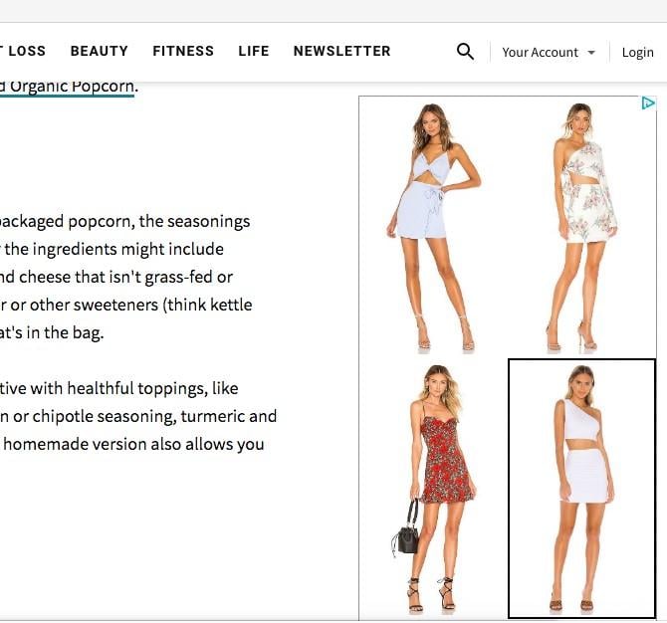Go to the Fitness section
The width and height of the screenshot is (667, 623).
coord(183,51)
